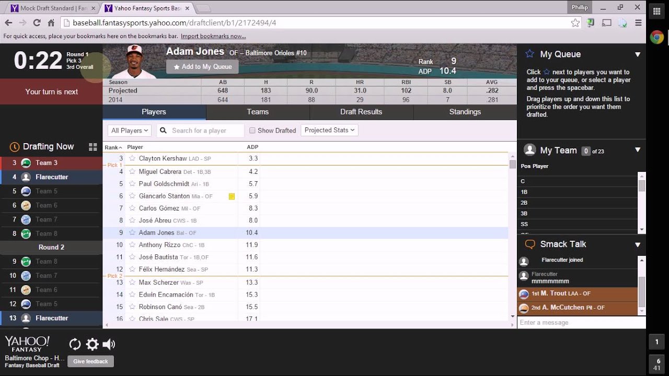Click the Enter a message chat field

581,323
